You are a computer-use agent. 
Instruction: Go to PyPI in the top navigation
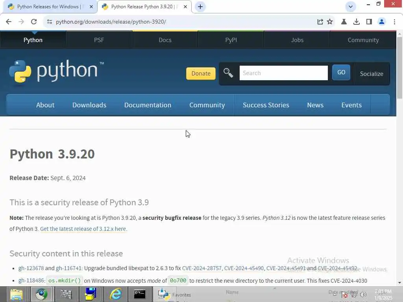coord(231,40)
